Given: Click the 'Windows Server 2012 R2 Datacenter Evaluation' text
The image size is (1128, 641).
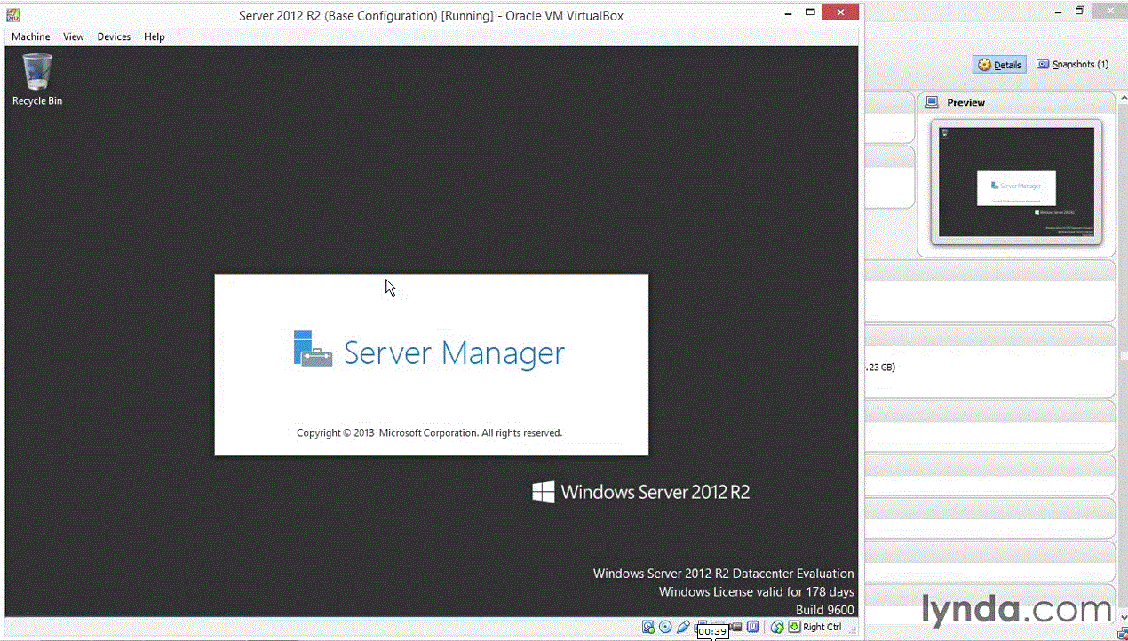Looking at the screenshot, I should tap(724, 574).
